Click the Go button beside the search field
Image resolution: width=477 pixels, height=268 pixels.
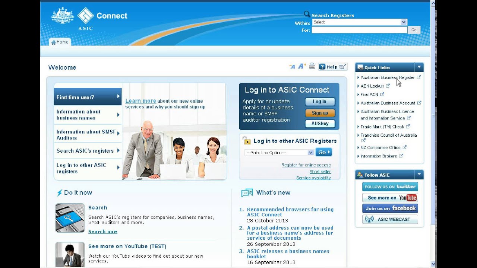[x=414, y=30]
